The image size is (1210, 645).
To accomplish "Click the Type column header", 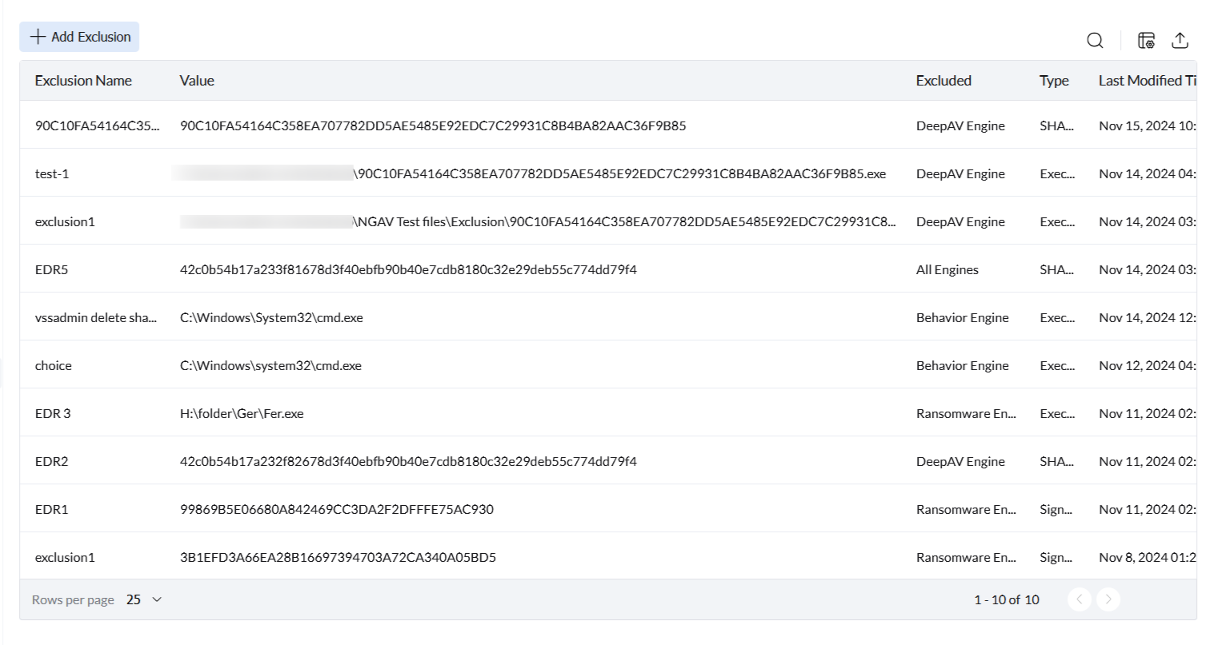I will pos(1054,81).
